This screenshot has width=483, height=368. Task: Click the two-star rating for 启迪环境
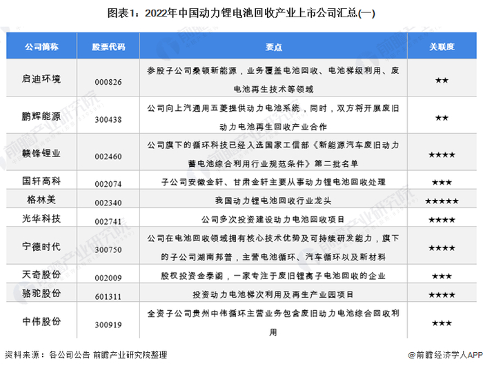click(x=442, y=81)
